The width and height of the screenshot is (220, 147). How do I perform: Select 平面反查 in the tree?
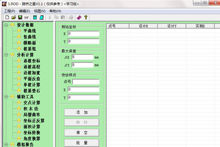[32, 79]
